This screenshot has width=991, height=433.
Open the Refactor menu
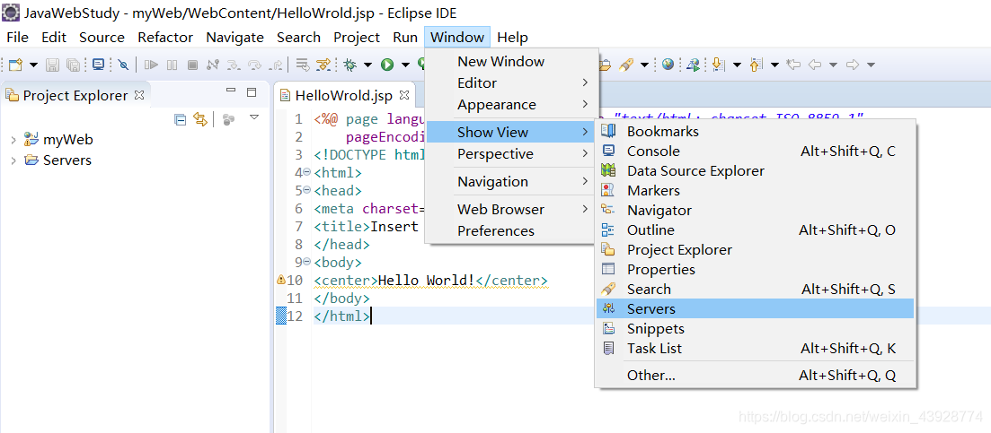165,37
